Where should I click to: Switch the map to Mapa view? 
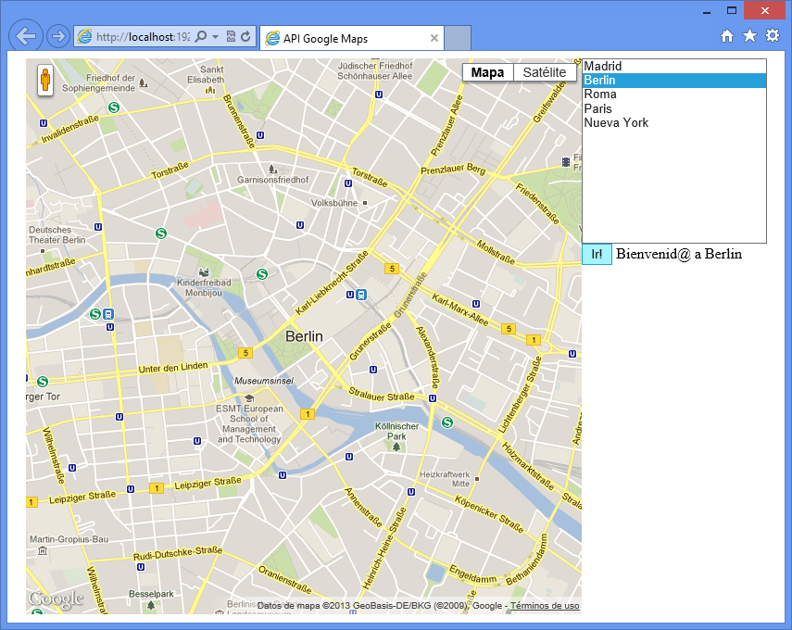[x=487, y=72]
